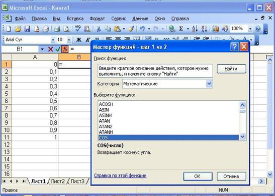Open the AutoSum functions dropdown arrow
This screenshot has height=196, width=275.
point(188,29)
